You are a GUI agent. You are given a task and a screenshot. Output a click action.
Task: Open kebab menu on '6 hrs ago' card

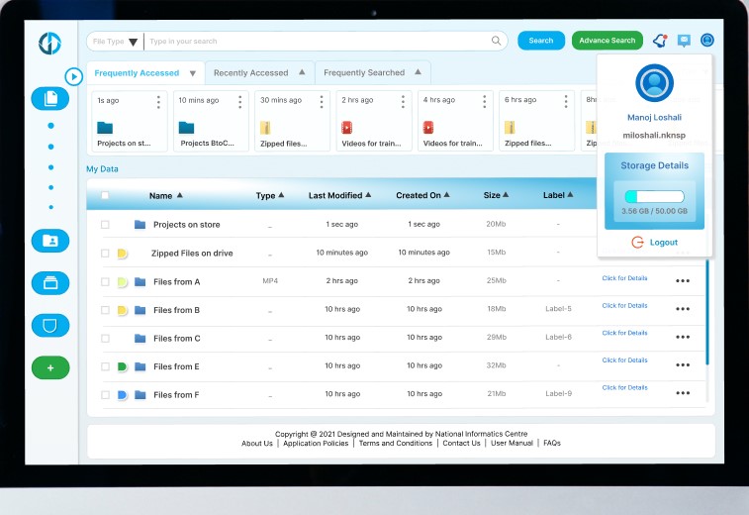[566, 101]
